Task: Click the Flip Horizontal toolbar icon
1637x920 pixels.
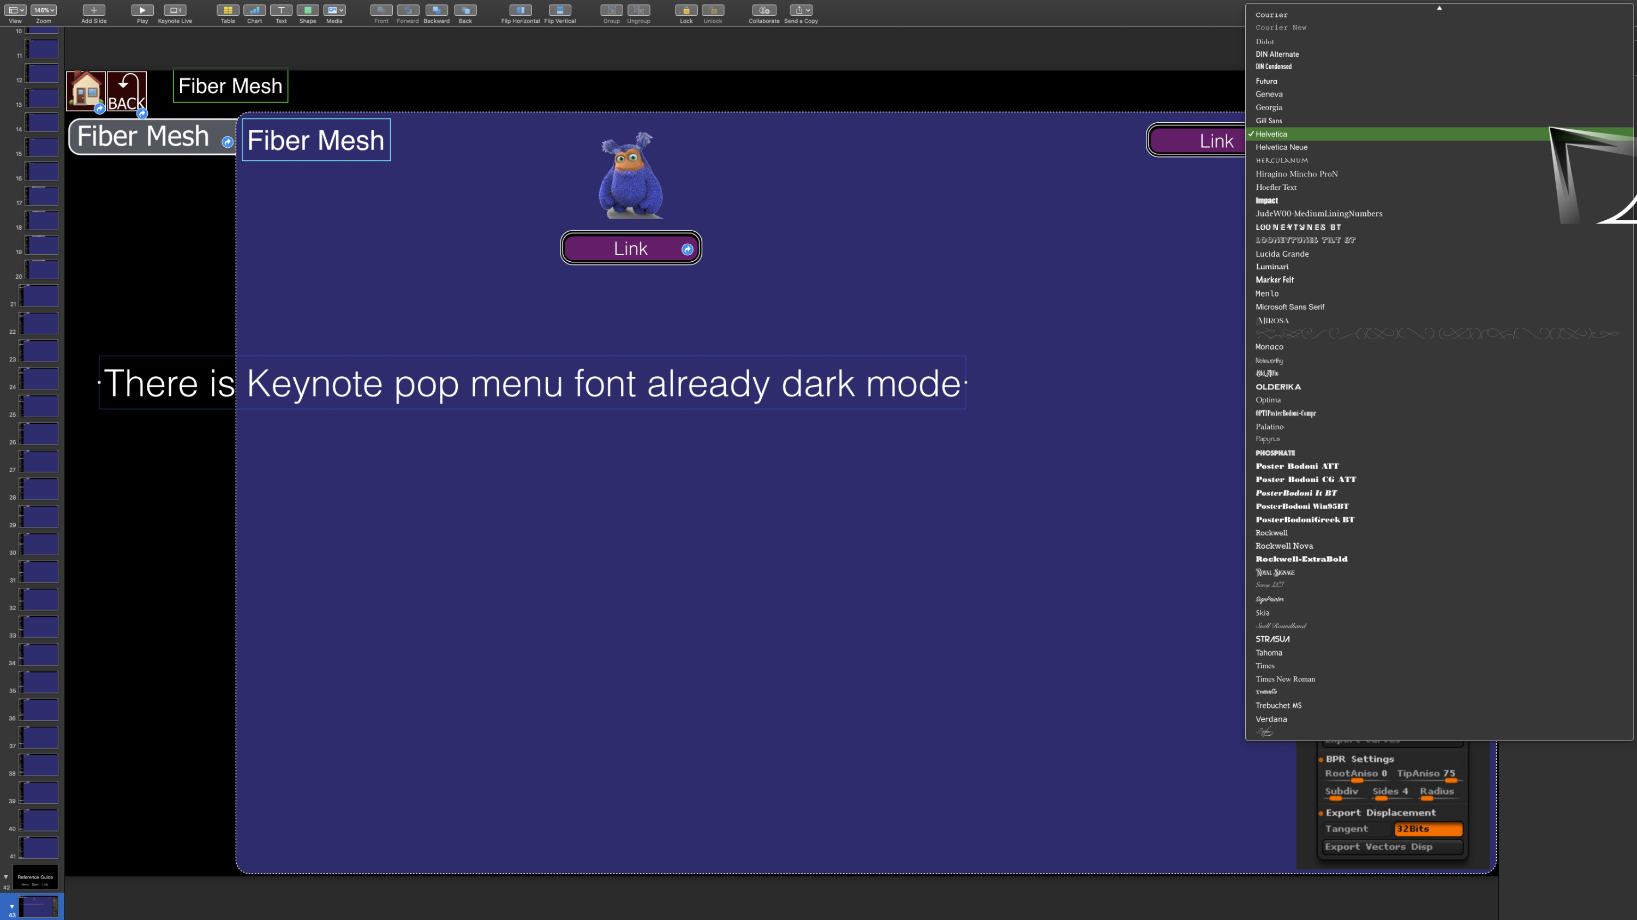Action: pyautogui.click(x=521, y=10)
